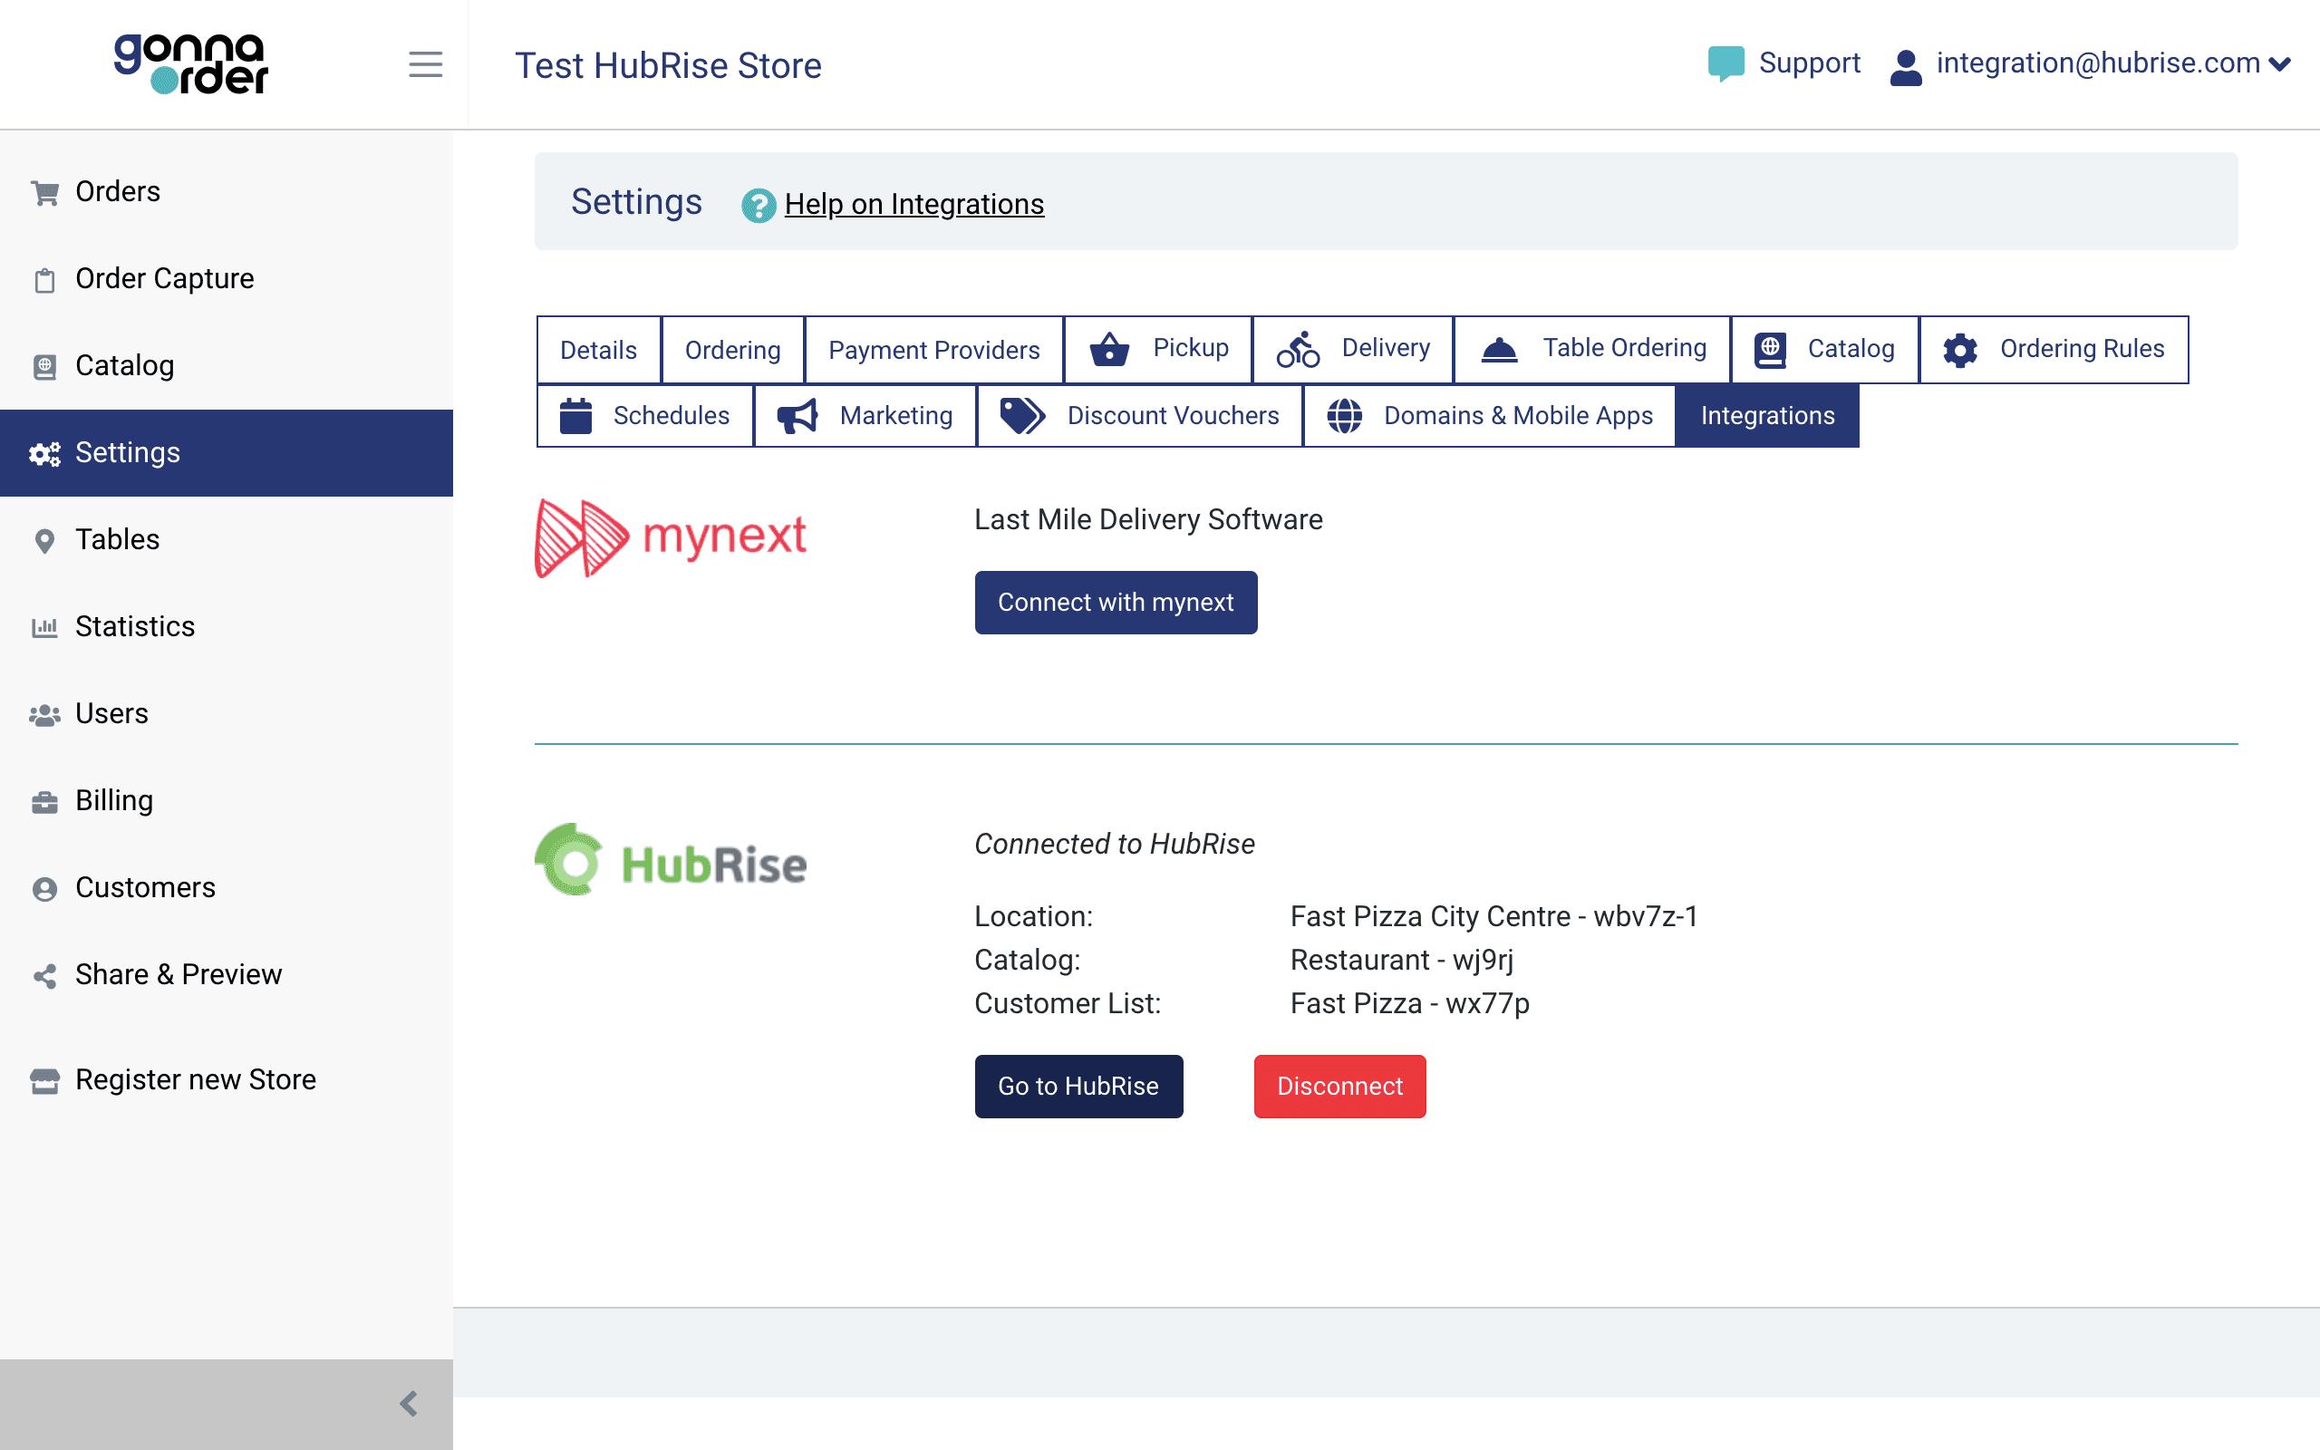
Task: Open the hamburger menu next to the logo
Action: 425,64
